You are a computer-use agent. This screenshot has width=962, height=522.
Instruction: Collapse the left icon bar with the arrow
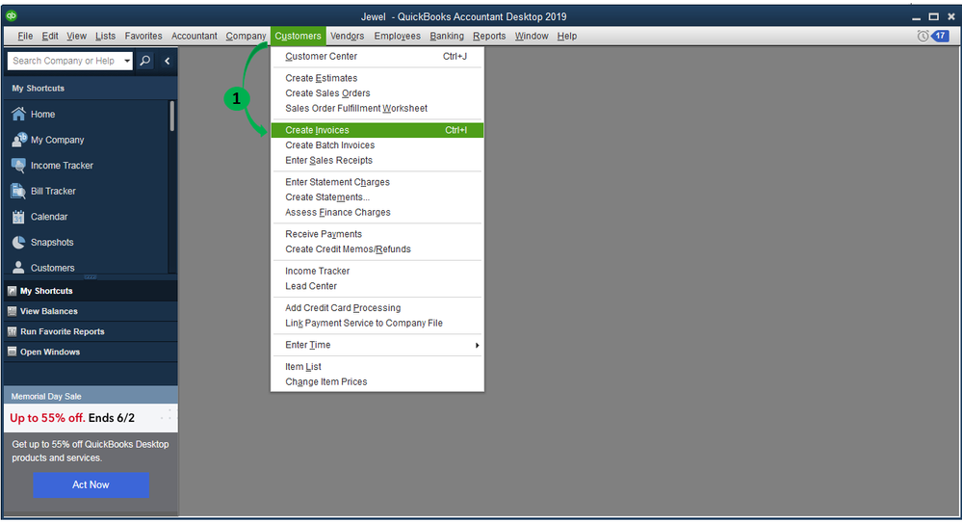tap(167, 61)
